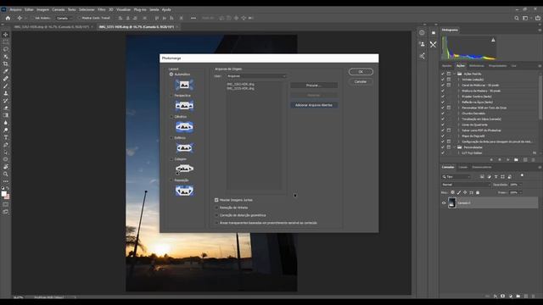
Task: Open the Search icon at top right
Action: tap(517, 18)
